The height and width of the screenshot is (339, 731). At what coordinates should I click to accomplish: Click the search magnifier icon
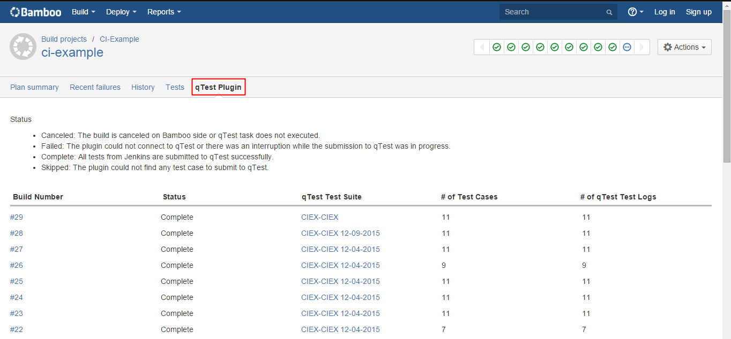tap(609, 12)
